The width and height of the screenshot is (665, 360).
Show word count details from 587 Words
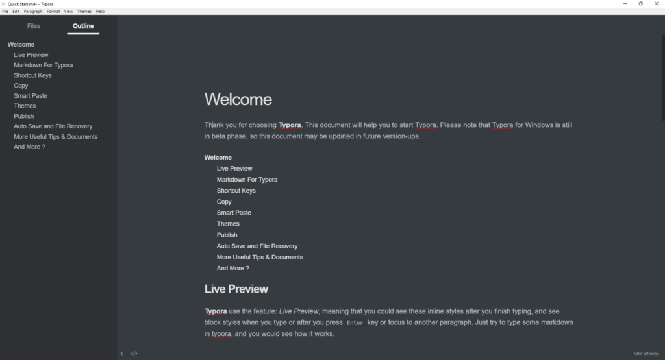(x=646, y=354)
